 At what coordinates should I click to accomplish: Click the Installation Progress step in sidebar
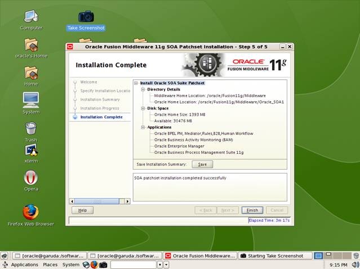coord(100,108)
